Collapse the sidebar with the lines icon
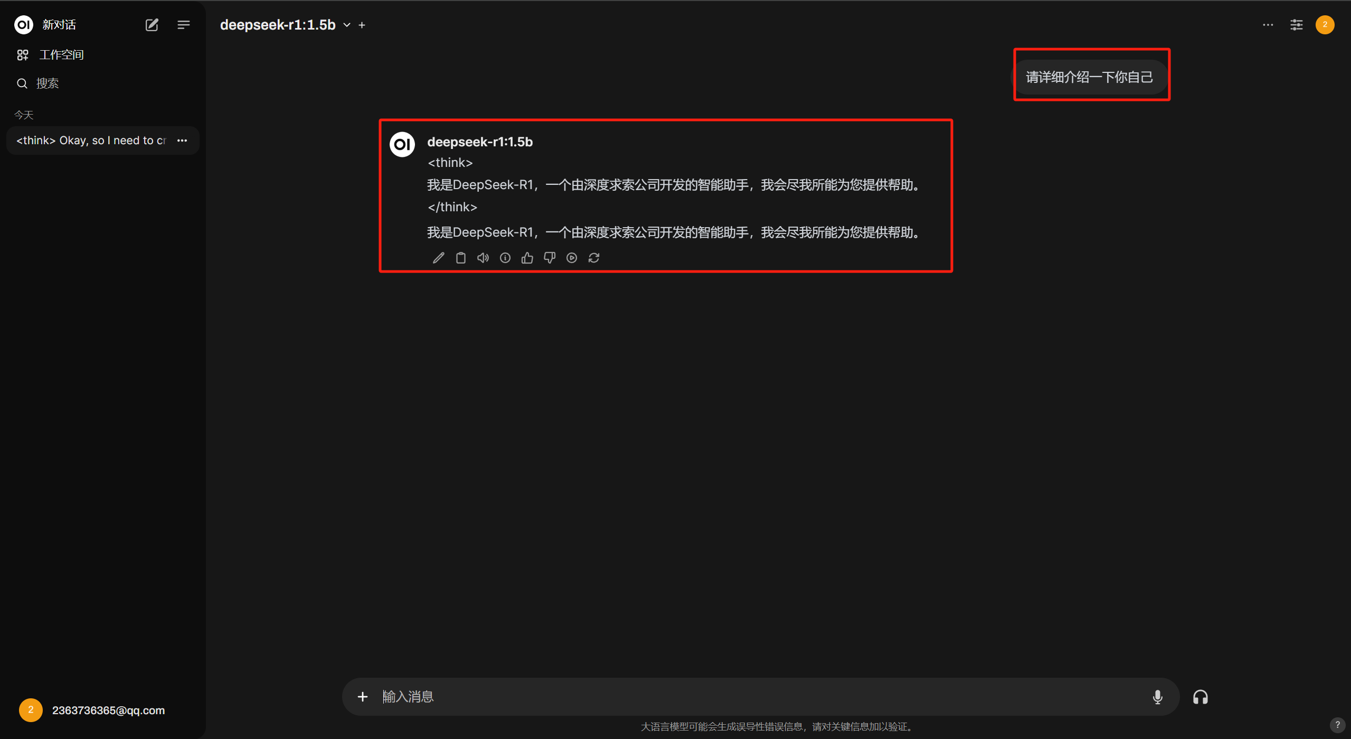1351x739 pixels. pos(183,25)
